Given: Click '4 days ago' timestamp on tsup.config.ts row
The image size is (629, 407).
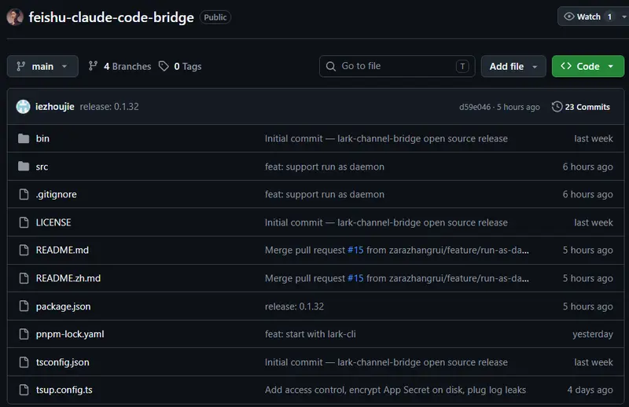Looking at the screenshot, I should coord(590,390).
